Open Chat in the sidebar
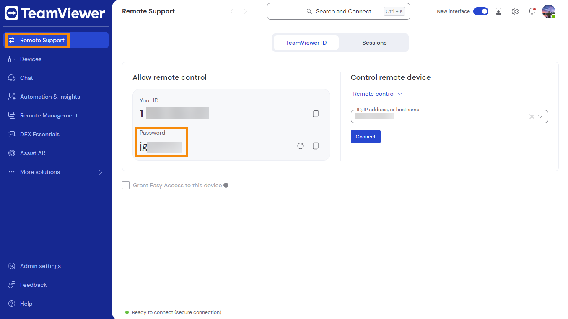 tap(26, 78)
